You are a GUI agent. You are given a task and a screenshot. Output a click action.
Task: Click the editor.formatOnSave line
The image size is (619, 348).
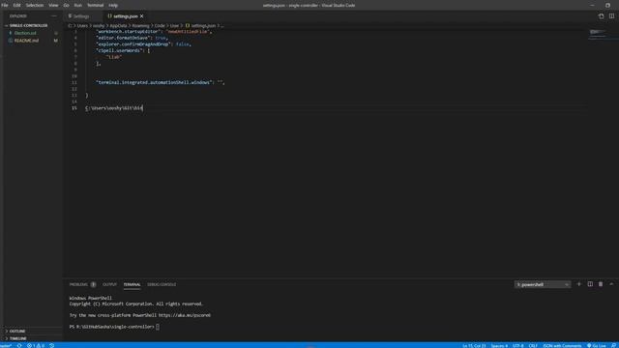click(133, 38)
